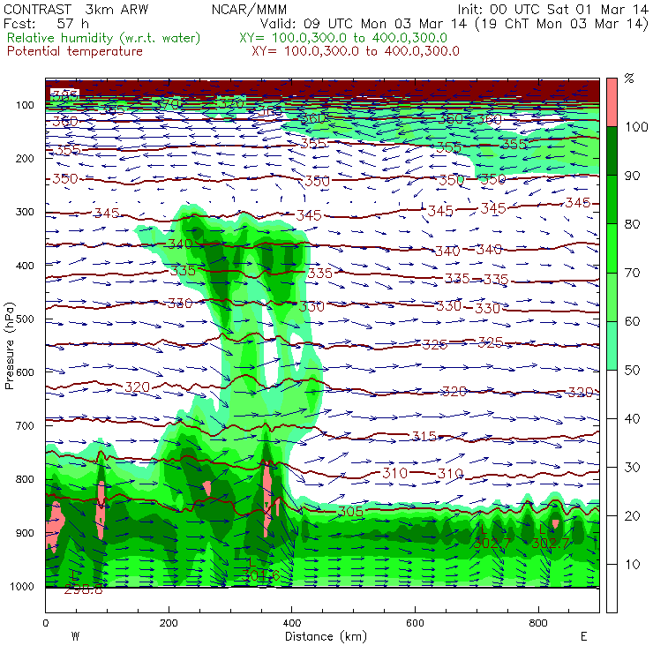
Task: Click the '298.8' low value at bottom left
Action: tap(83, 589)
